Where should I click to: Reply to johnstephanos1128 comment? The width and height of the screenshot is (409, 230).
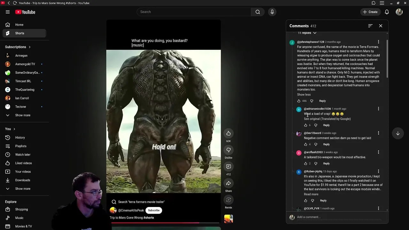point(322,101)
